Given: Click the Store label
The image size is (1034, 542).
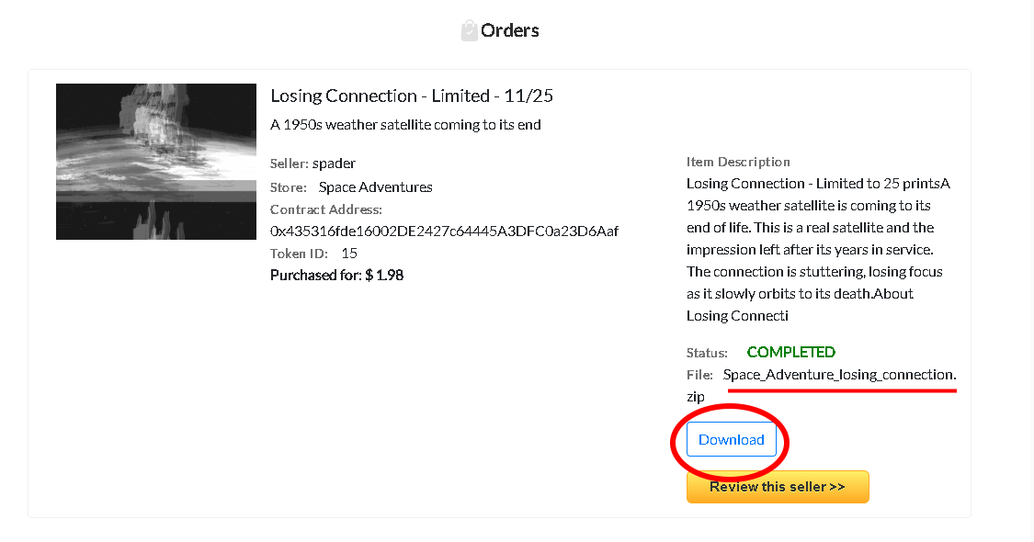Looking at the screenshot, I should pyautogui.click(x=289, y=187).
